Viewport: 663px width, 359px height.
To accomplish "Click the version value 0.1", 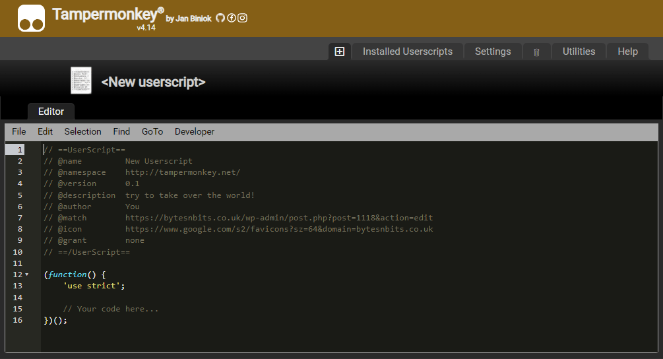I will coord(133,183).
